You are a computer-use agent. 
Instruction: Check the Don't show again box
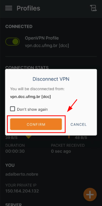pyautogui.click(x=12, y=109)
